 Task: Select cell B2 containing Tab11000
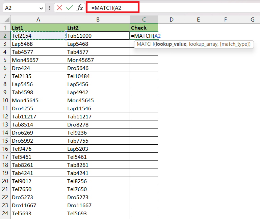98,36
